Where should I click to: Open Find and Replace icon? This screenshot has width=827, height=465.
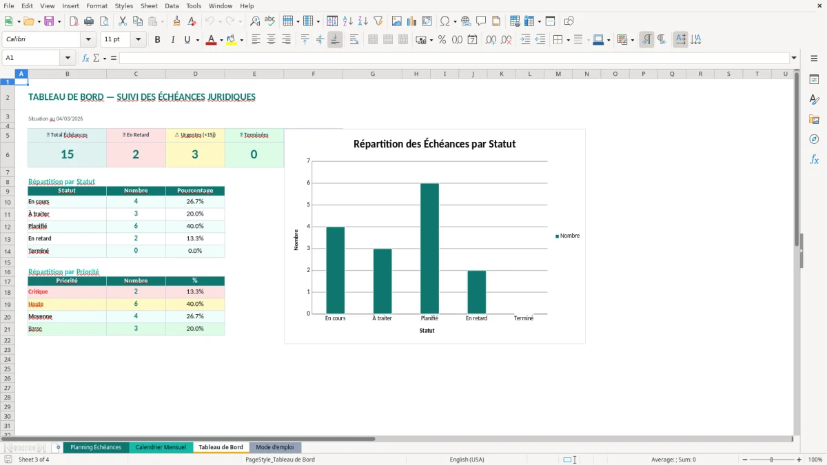tap(255, 21)
